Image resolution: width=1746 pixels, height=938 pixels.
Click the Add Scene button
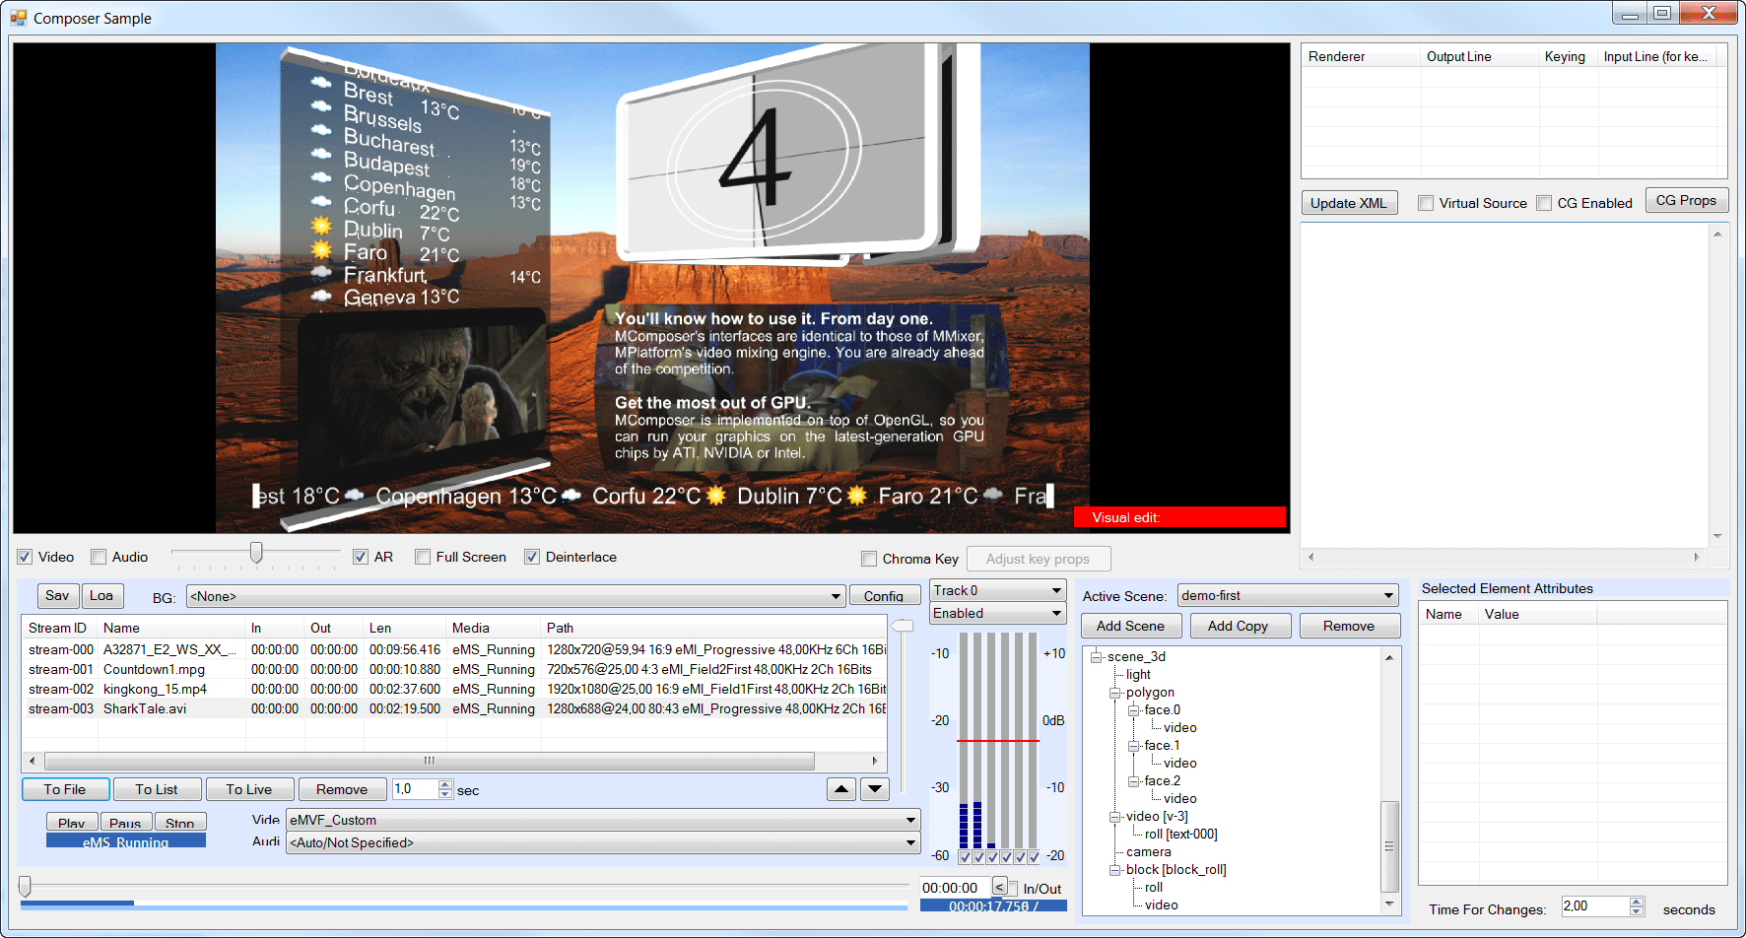tap(1130, 625)
